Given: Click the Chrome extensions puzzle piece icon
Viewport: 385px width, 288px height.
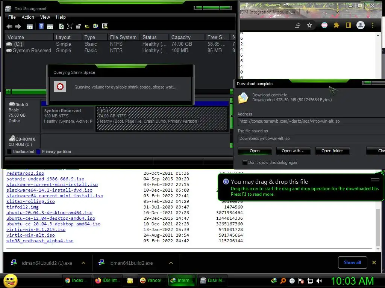Looking at the screenshot, I should pos(336,25).
